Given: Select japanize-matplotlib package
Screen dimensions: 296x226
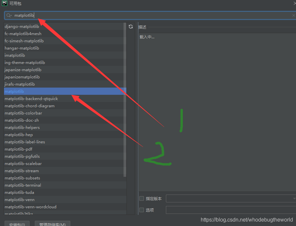Looking at the screenshot, I should pyautogui.click(x=65, y=70).
